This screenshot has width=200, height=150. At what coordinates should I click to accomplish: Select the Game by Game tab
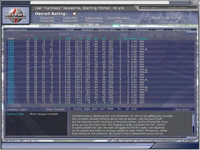106,30
